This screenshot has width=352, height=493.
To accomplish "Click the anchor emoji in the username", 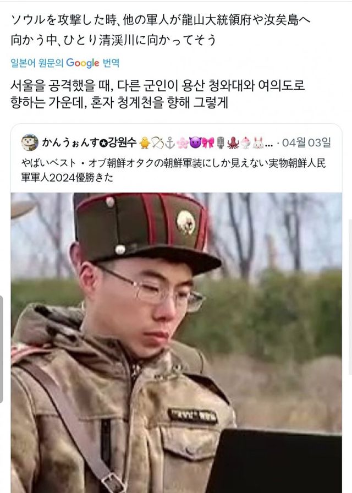I will [170, 143].
